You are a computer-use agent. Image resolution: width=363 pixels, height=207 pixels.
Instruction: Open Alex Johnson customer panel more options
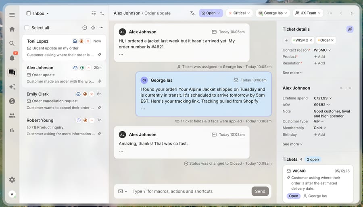coord(349,88)
